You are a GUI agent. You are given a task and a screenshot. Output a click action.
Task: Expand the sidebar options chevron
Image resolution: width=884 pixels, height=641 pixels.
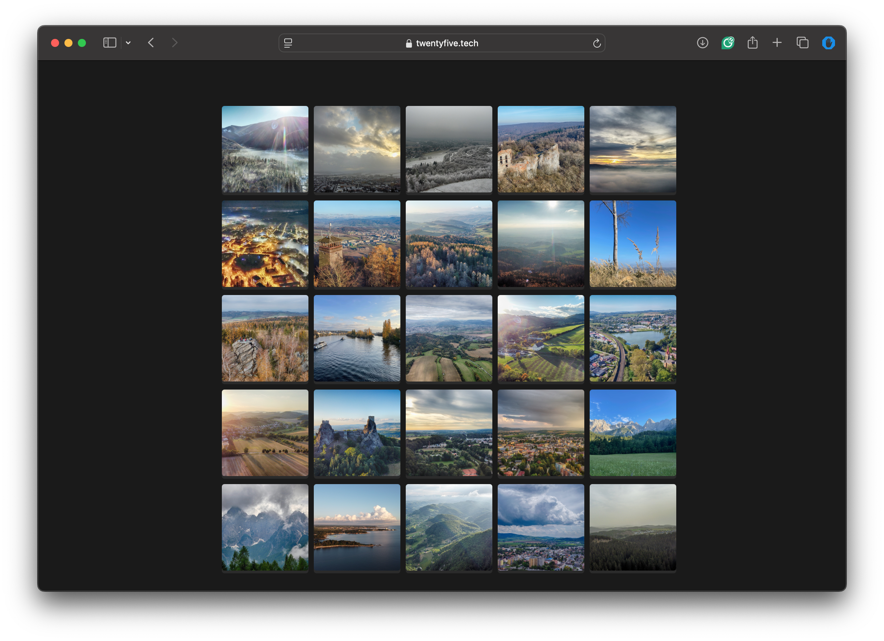click(129, 43)
